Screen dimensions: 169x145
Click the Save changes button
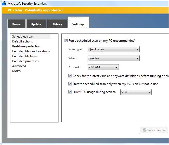click(x=154, y=130)
